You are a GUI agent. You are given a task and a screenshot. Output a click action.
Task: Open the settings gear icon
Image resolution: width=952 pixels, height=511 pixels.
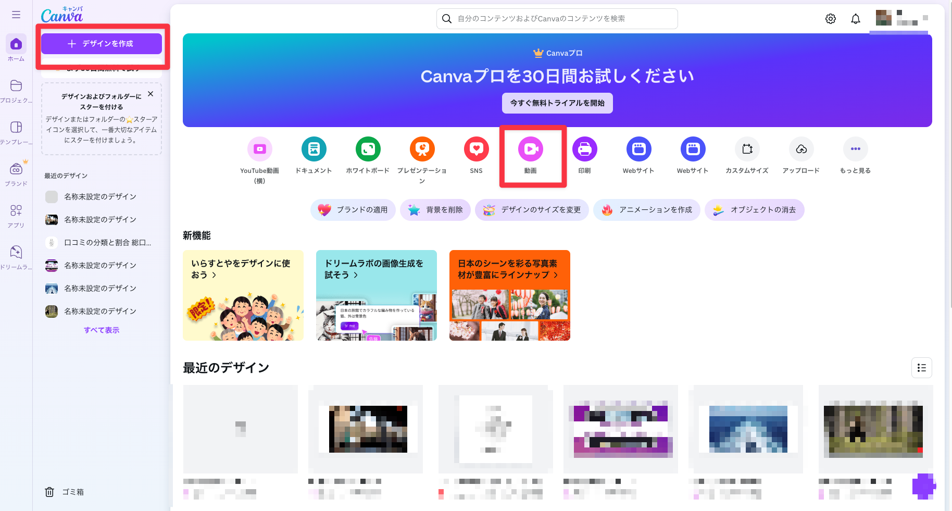pos(831,19)
